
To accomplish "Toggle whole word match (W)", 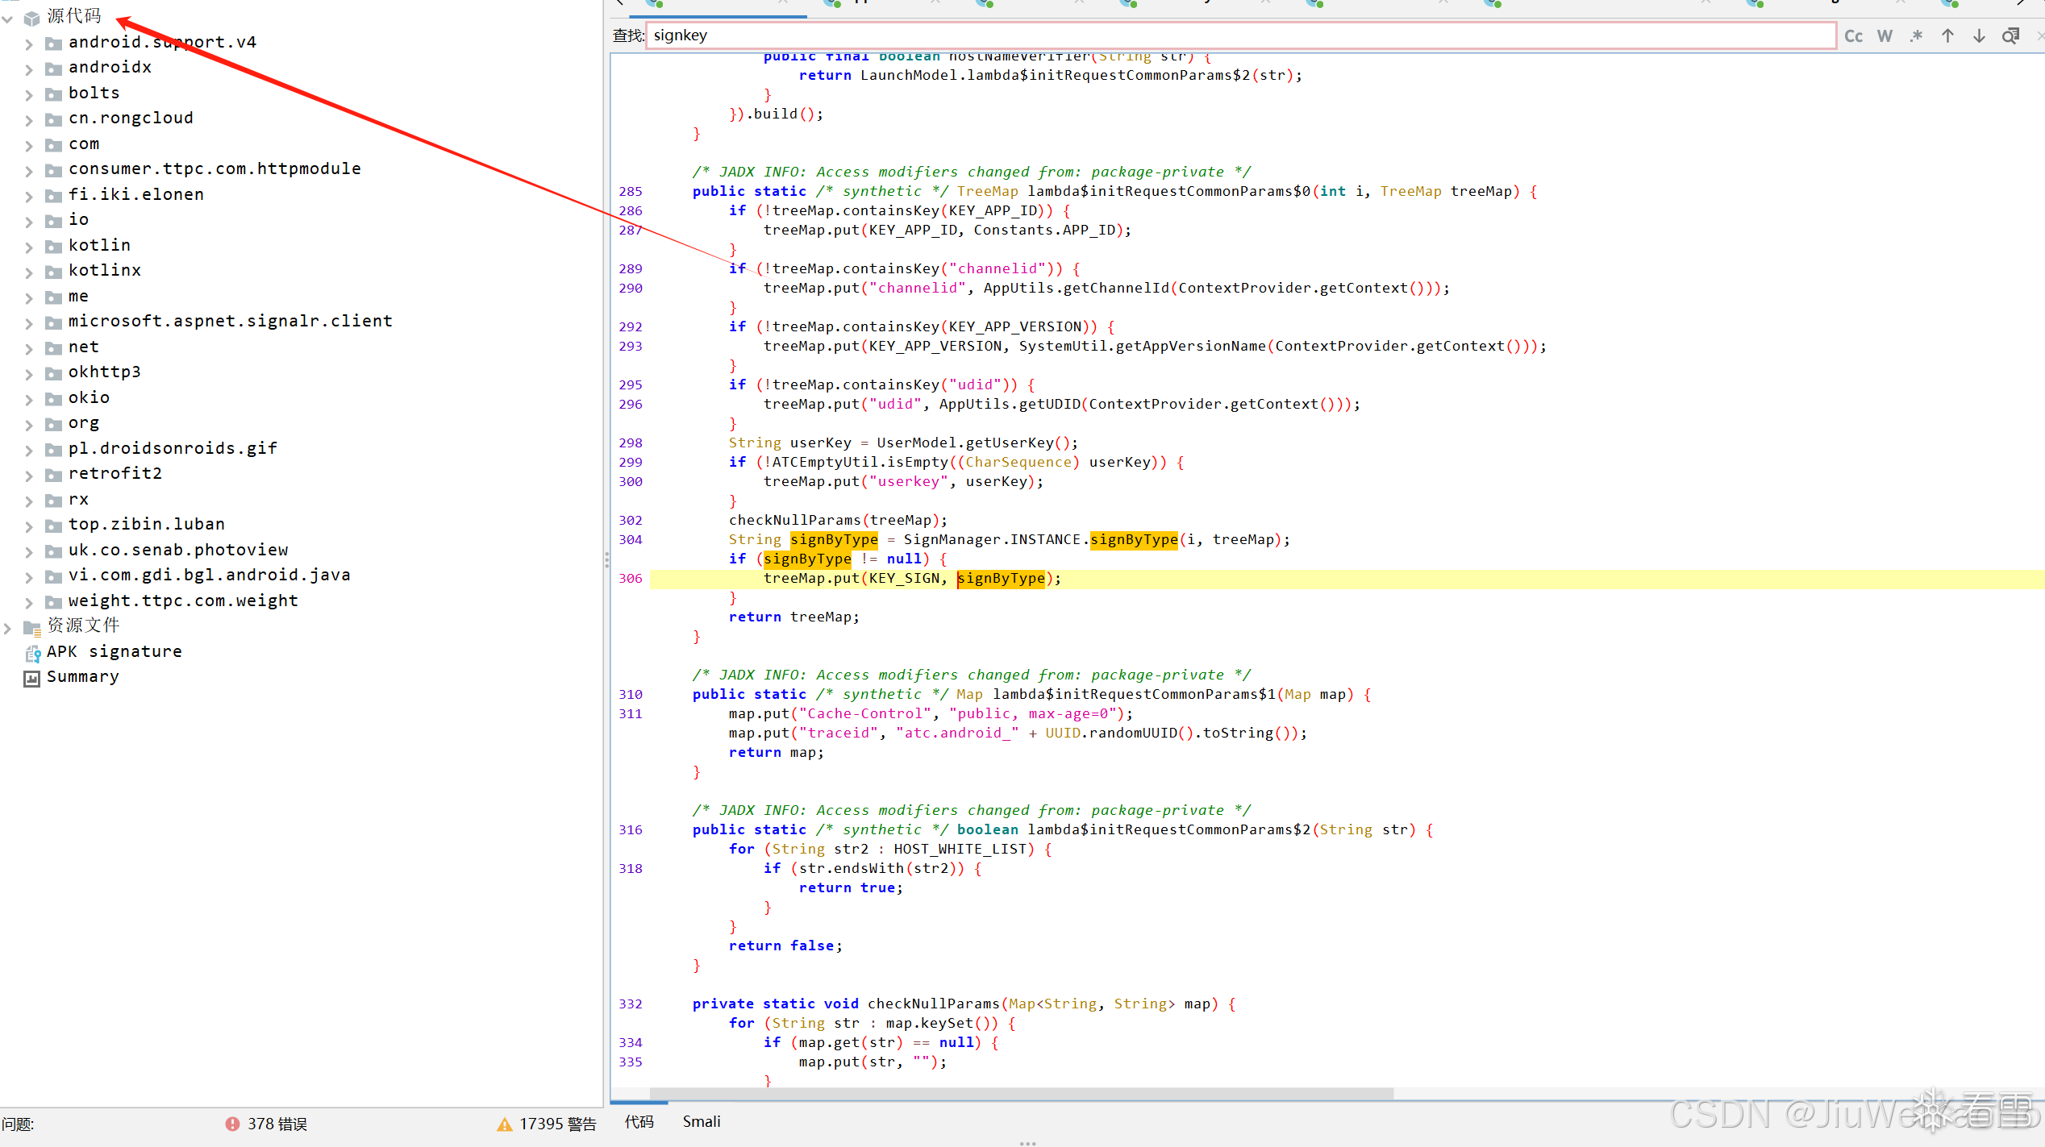I will [1885, 36].
